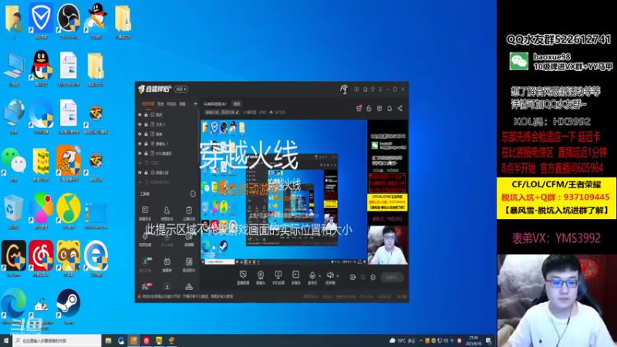Click the record video icon beside start button
617x347 pixels.
point(352,277)
